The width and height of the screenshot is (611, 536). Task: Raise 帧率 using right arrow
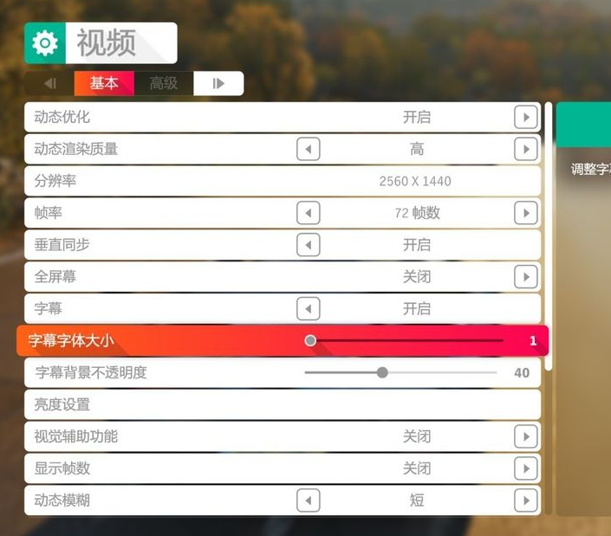click(526, 213)
